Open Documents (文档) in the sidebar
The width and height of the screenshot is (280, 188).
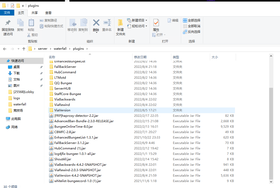coord(16,79)
